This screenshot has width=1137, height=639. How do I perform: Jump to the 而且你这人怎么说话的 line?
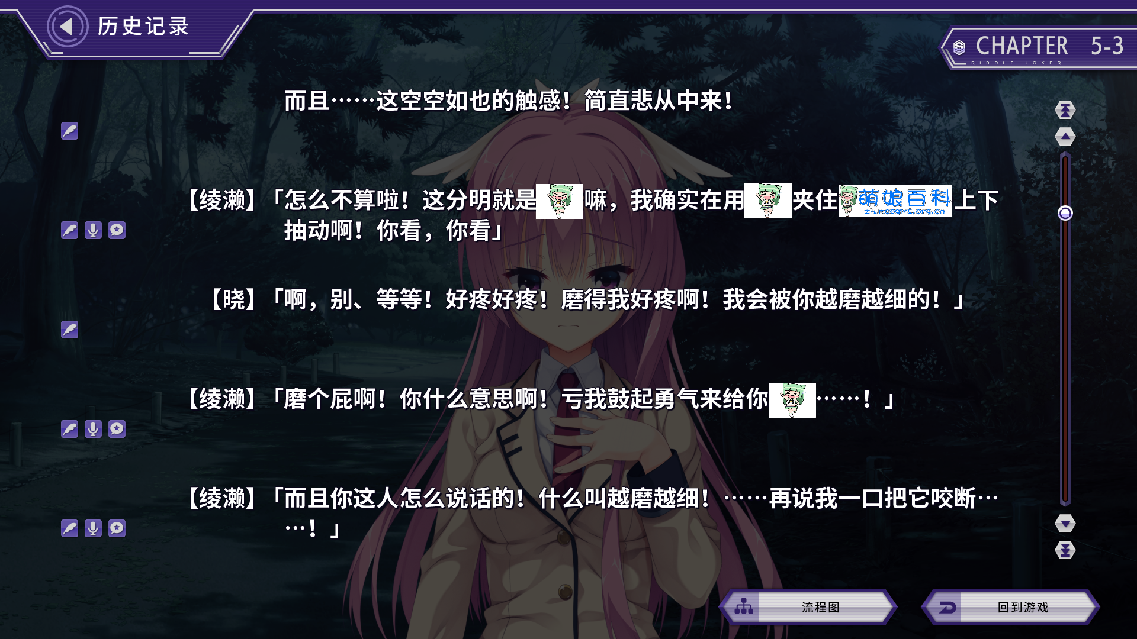pyautogui.click(x=69, y=528)
